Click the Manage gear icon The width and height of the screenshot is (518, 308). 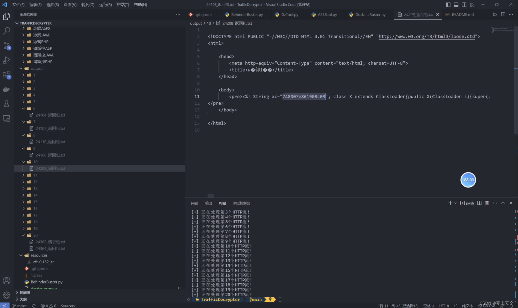click(7, 295)
